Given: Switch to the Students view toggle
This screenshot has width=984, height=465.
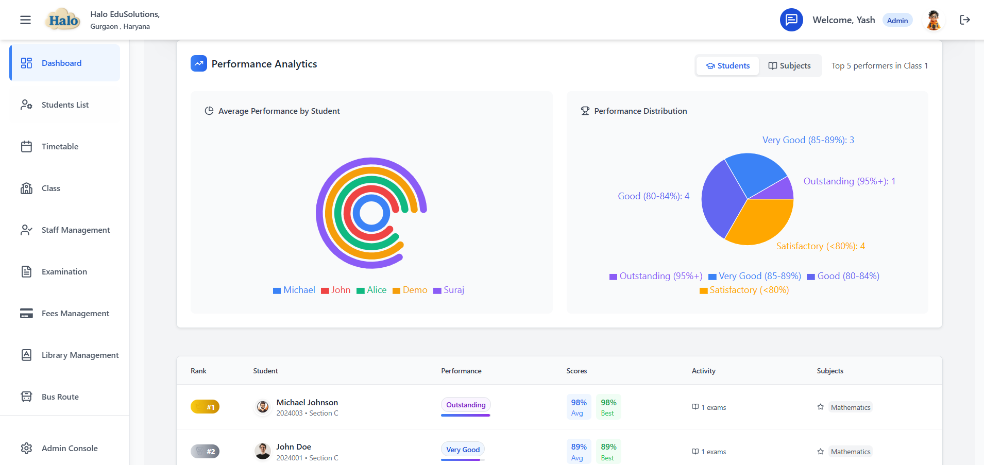Looking at the screenshot, I should [x=727, y=66].
